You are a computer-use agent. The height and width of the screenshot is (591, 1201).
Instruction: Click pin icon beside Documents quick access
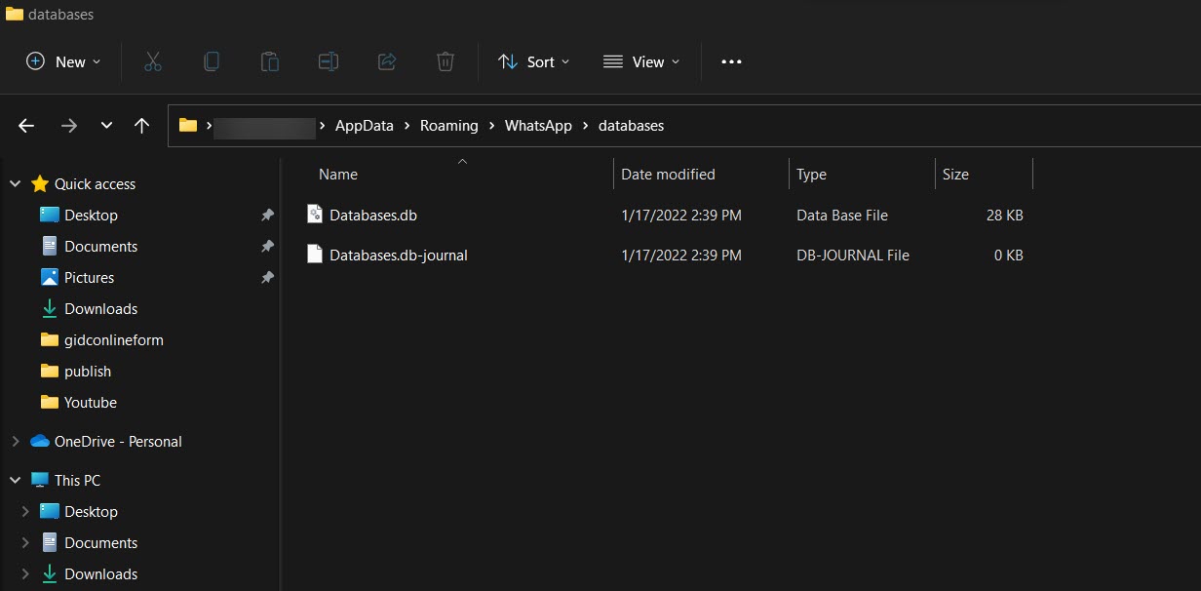267,246
